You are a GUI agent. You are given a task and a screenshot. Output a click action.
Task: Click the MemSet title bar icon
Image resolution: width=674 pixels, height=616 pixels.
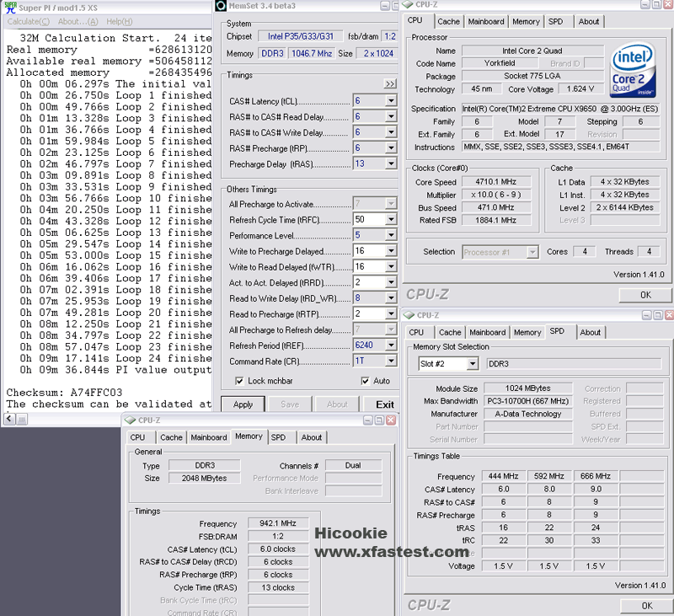221,6
